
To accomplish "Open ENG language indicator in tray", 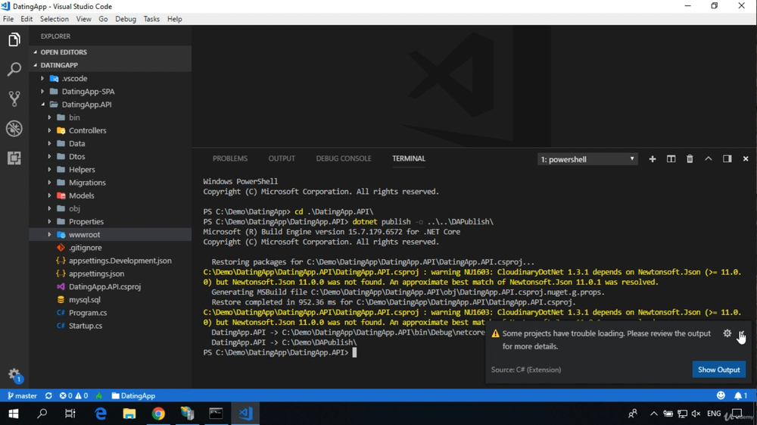I will pos(714,414).
